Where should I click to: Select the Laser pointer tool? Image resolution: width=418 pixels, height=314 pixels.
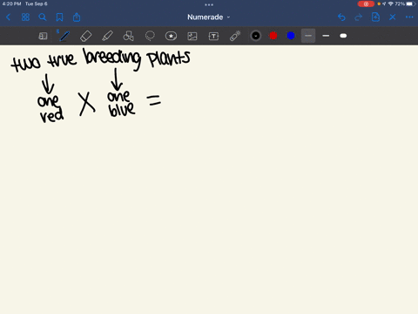[235, 36]
